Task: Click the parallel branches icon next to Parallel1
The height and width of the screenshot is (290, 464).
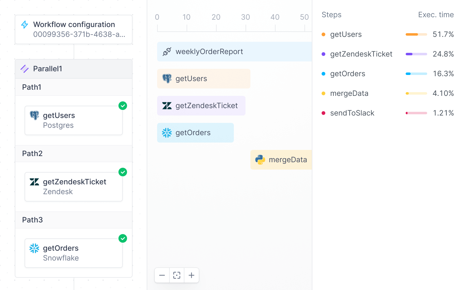Action: (x=24, y=69)
